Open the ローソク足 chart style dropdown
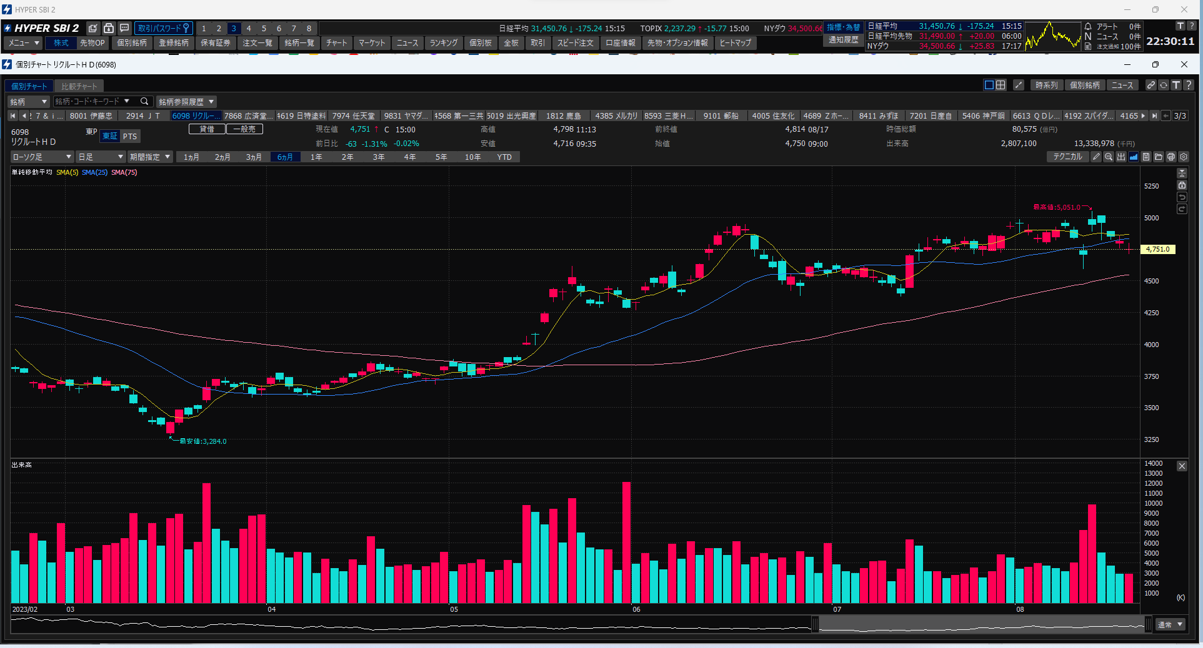 41,157
